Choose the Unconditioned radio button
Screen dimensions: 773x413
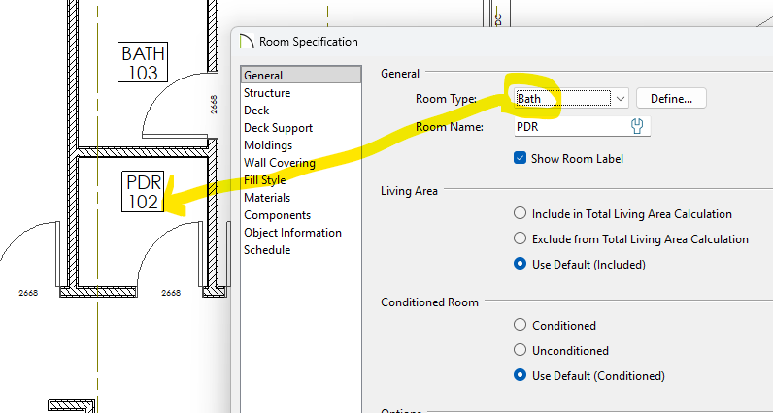521,351
